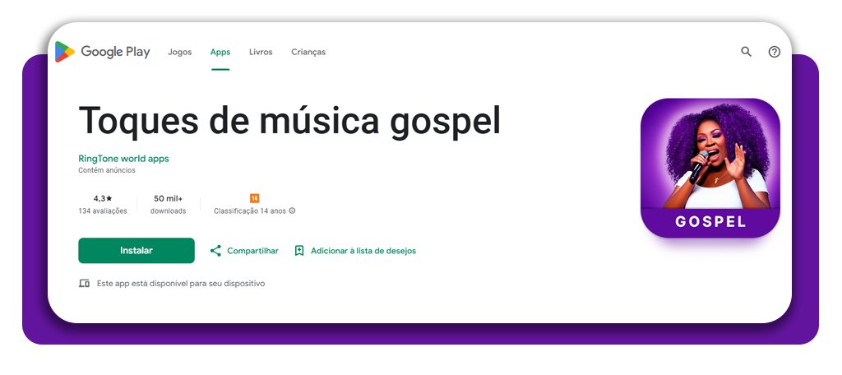The height and width of the screenshot is (375, 842).
Task: Switch to the Livros tab
Action: (261, 52)
